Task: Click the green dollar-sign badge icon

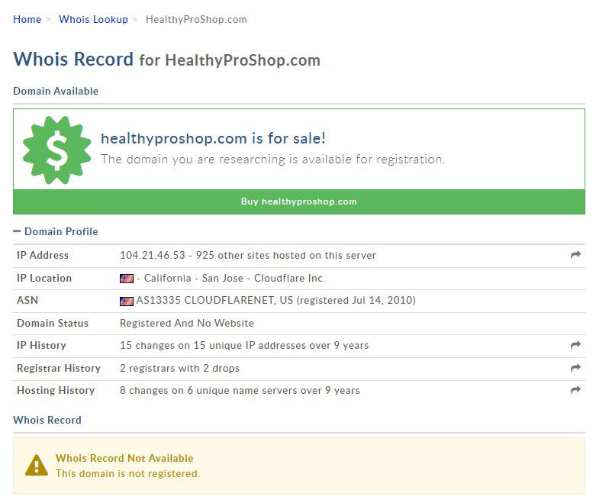Action: (x=56, y=150)
